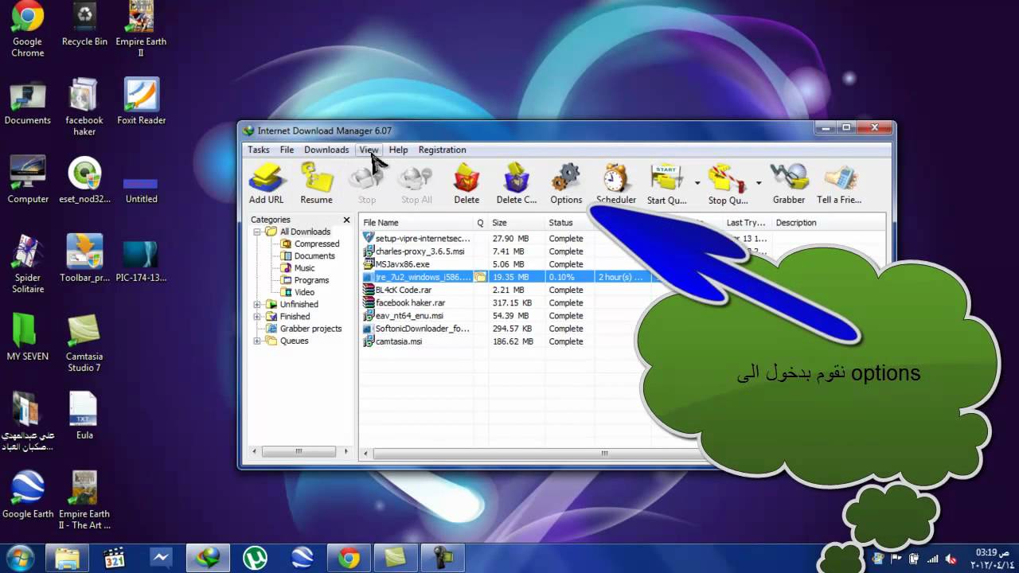Select facebook haker.rar in the download list
This screenshot has width=1019, height=573.
410,302
